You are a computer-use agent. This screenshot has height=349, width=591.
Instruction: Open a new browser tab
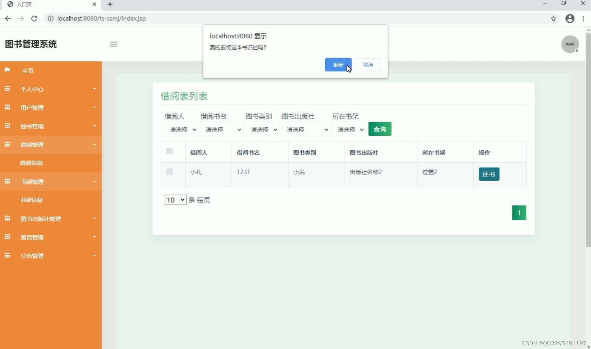coord(110,4)
